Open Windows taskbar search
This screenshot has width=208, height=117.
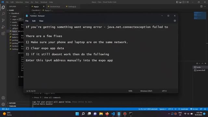(83, 114)
